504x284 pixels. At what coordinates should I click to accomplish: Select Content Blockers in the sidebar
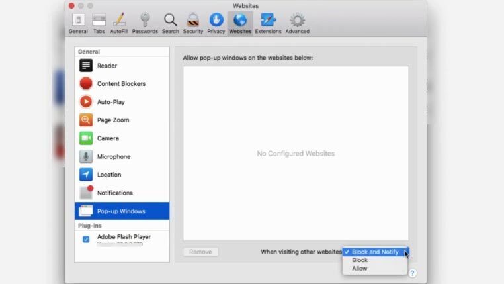pos(120,84)
